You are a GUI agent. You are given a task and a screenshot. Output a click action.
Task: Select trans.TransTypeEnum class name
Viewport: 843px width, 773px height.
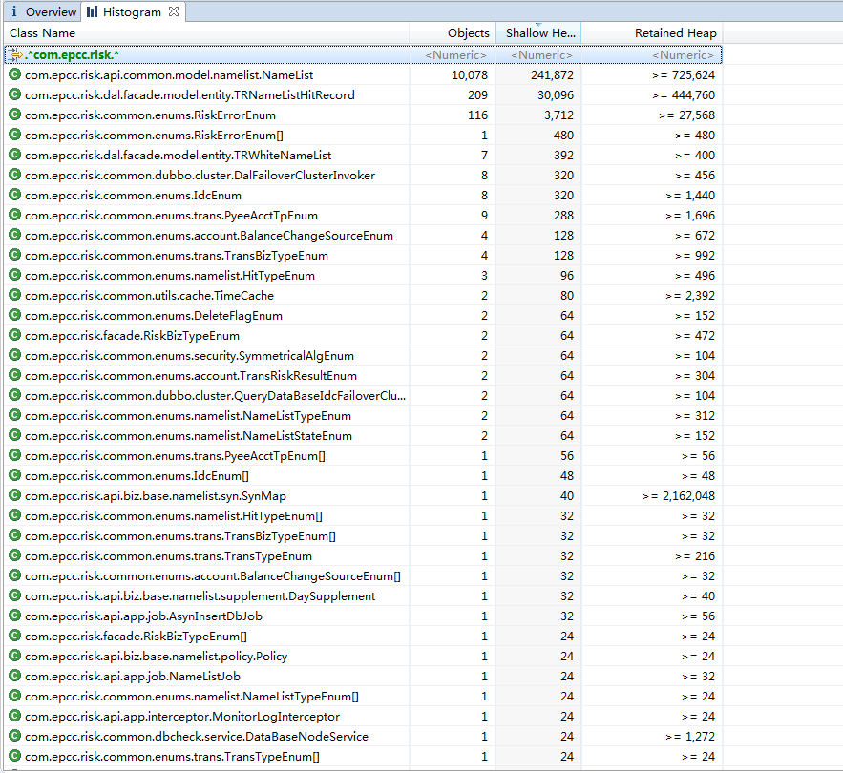coord(168,556)
